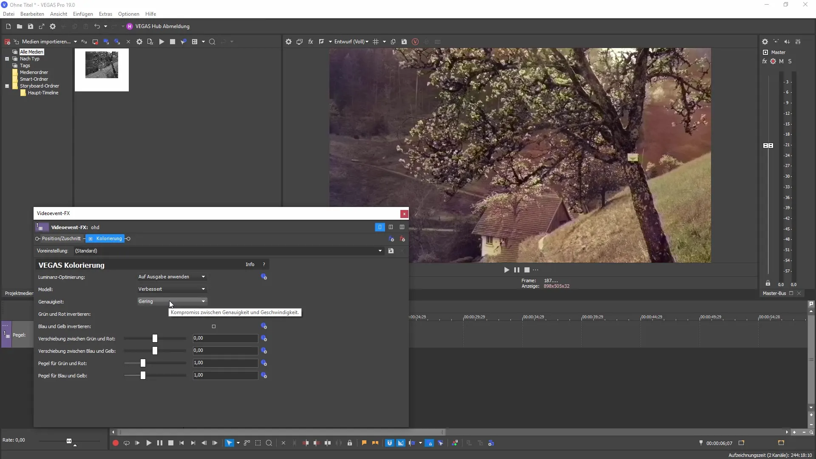816x459 pixels.
Task: Toggle animation for Pegel für Grün und Rot
Action: [x=264, y=363]
